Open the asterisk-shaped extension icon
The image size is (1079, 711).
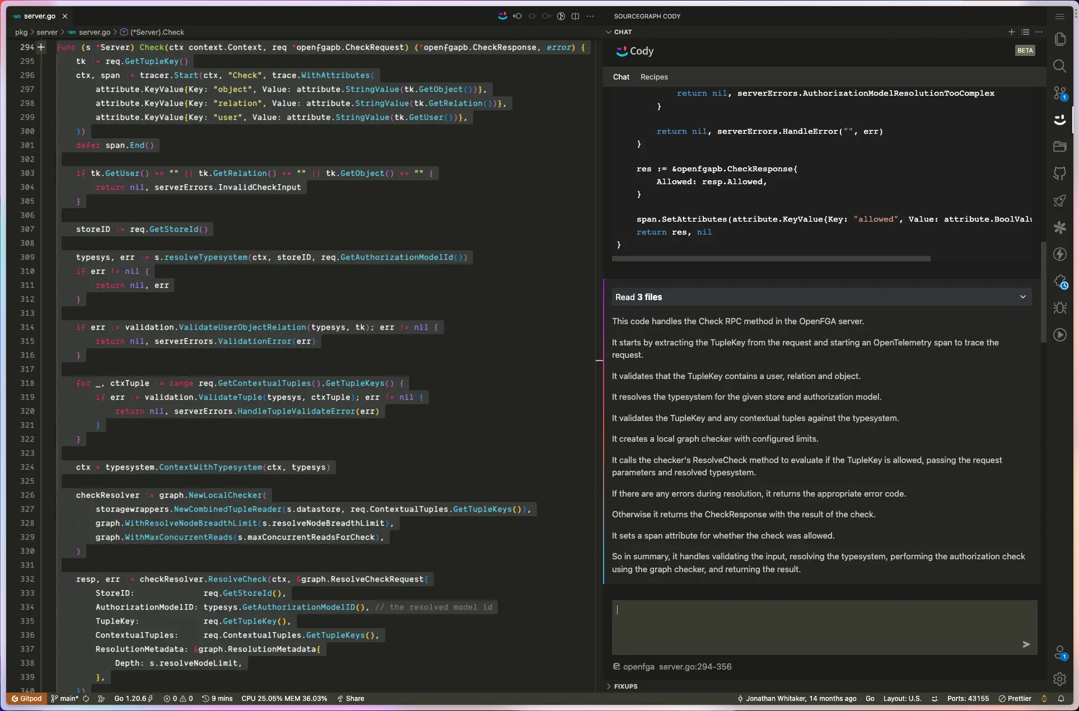pyautogui.click(x=1059, y=227)
